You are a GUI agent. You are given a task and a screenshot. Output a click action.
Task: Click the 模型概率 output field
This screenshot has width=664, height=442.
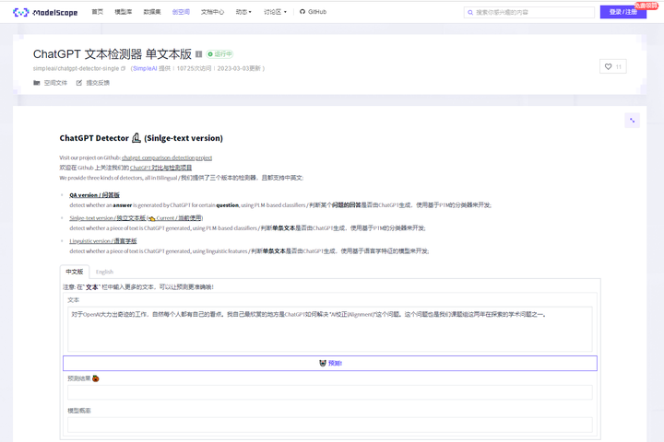click(330, 425)
